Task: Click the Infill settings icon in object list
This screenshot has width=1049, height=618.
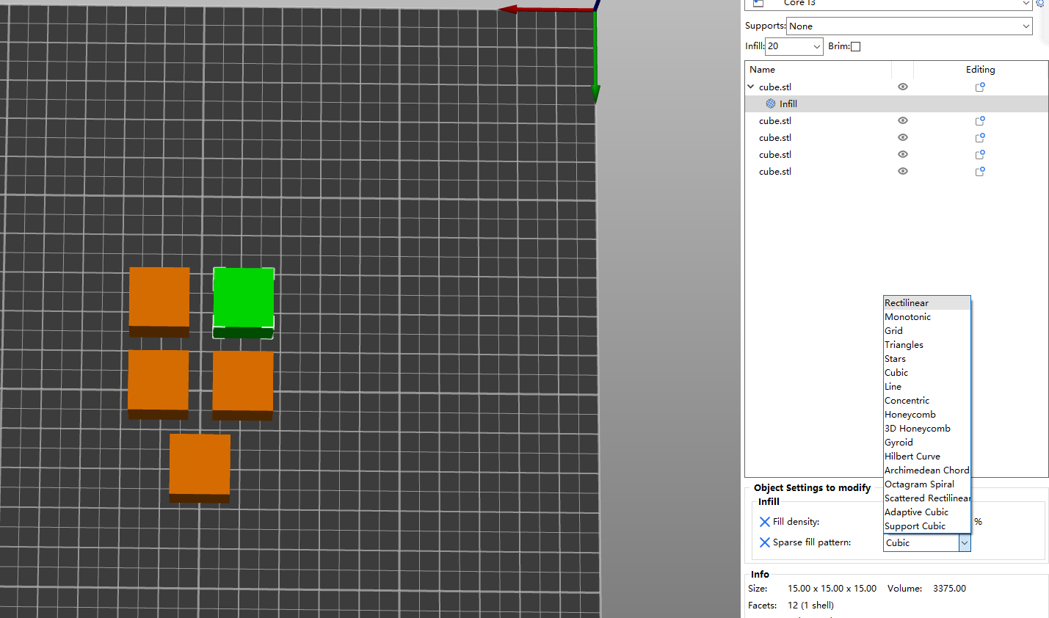Action: (x=771, y=104)
